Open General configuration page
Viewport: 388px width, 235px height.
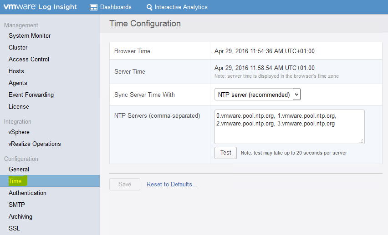click(x=19, y=169)
